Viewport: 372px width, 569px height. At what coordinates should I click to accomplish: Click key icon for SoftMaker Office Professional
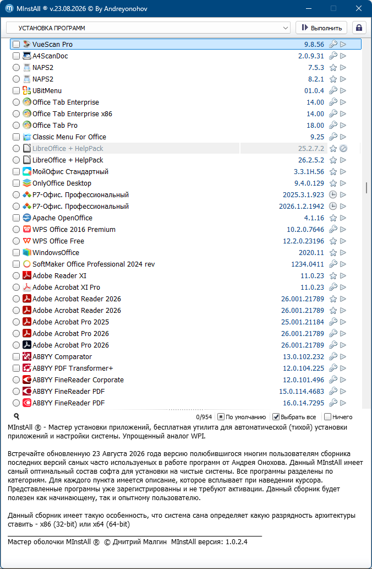click(333, 264)
